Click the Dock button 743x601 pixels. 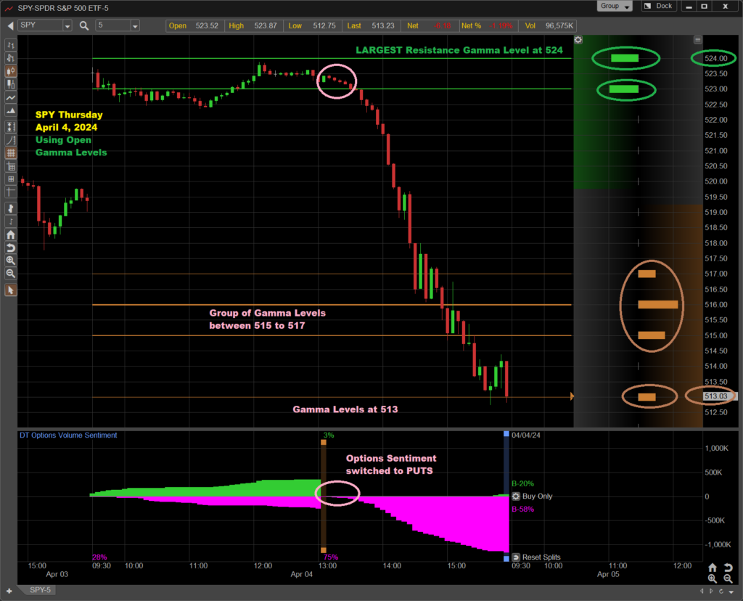click(x=660, y=7)
